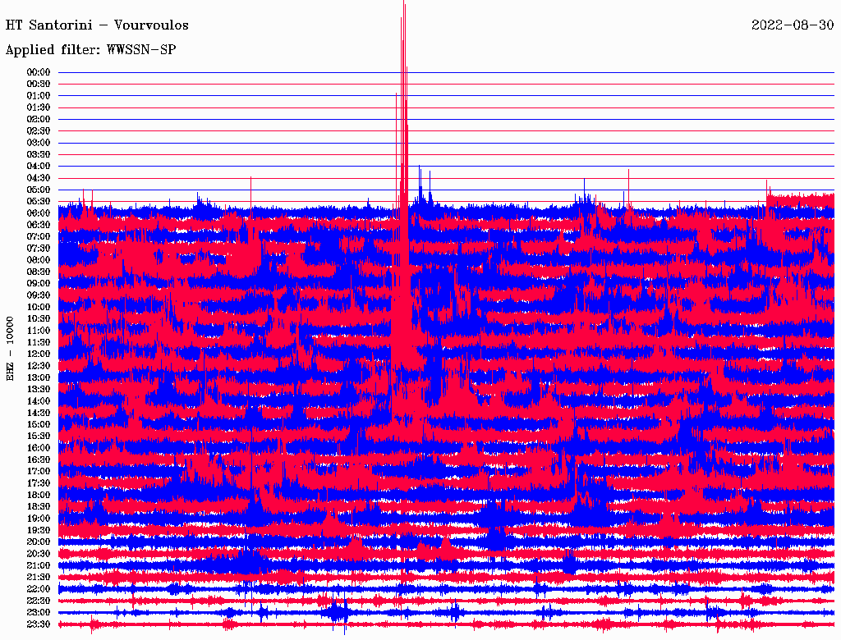Click the '15:00' time label

[38, 424]
